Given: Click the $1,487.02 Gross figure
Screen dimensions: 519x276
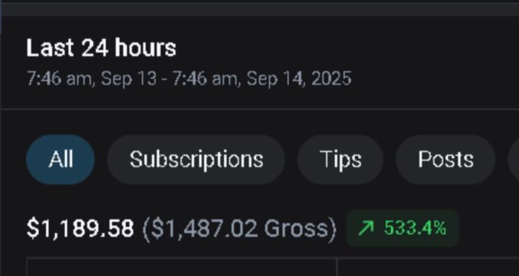Looking at the screenshot, I should [x=239, y=228].
